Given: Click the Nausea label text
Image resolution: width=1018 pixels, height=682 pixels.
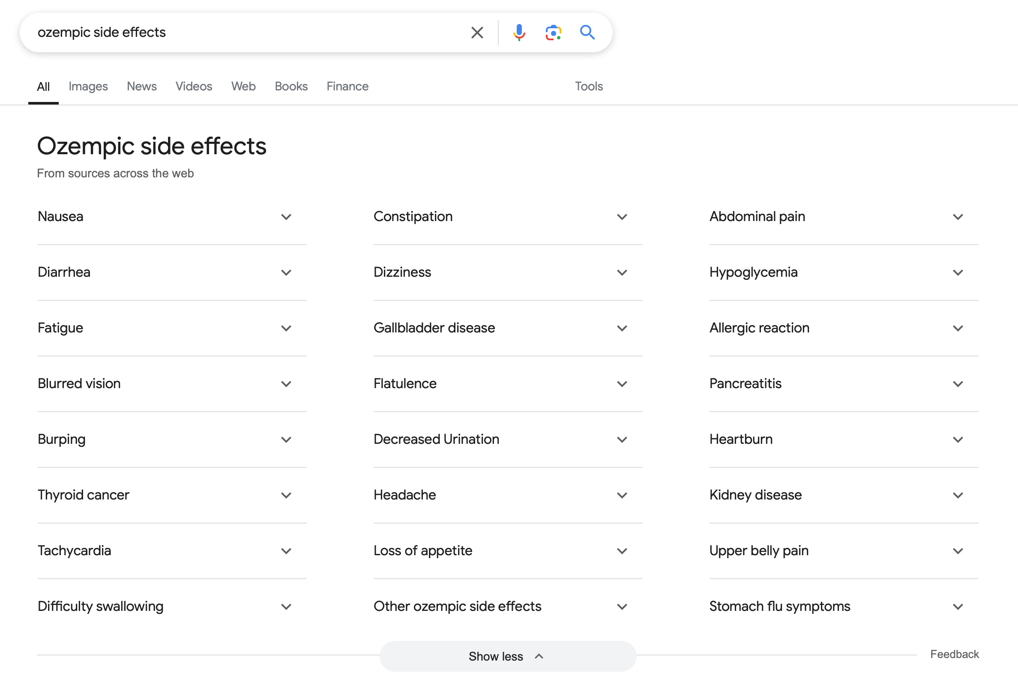Looking at the screenshot, I should click(x=60, y=217).
